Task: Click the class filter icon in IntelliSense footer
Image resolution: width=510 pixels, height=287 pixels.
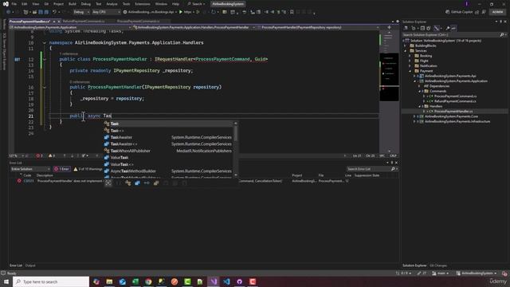Action: point(127,183)
